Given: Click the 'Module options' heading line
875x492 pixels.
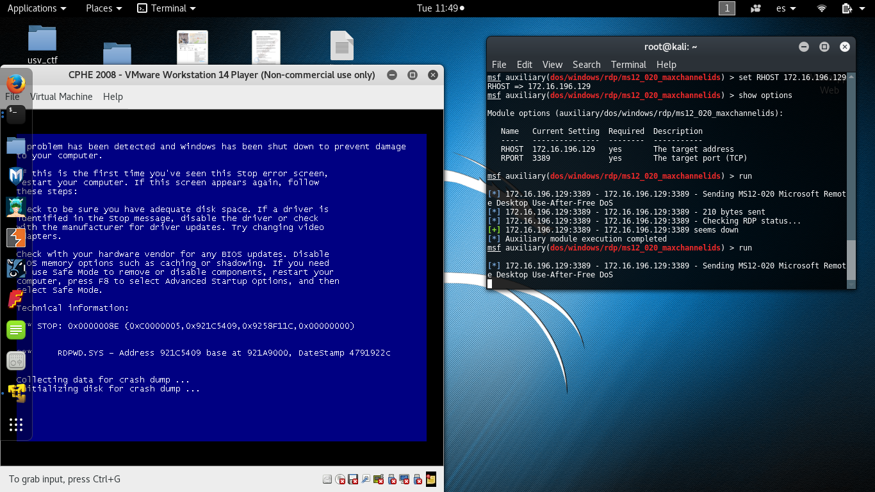Looking at the screenshot, I should 635,113.
